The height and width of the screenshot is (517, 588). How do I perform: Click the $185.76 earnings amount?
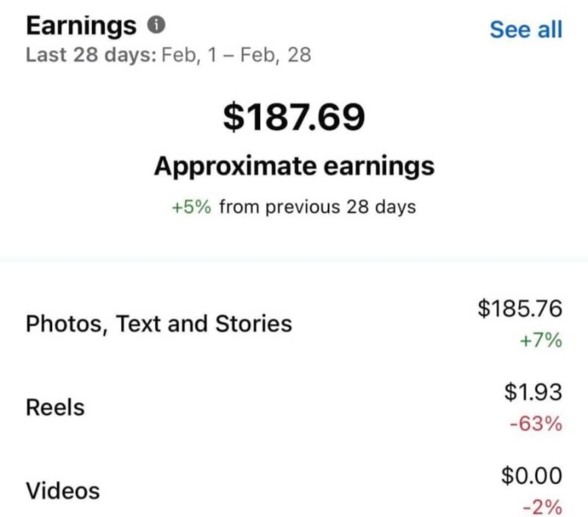(520, 308)
